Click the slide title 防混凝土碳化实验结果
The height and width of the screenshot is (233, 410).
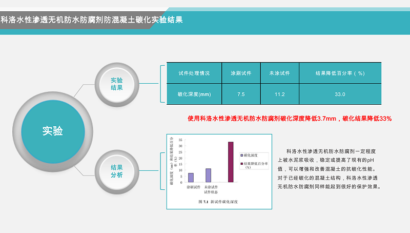[91, 20]
